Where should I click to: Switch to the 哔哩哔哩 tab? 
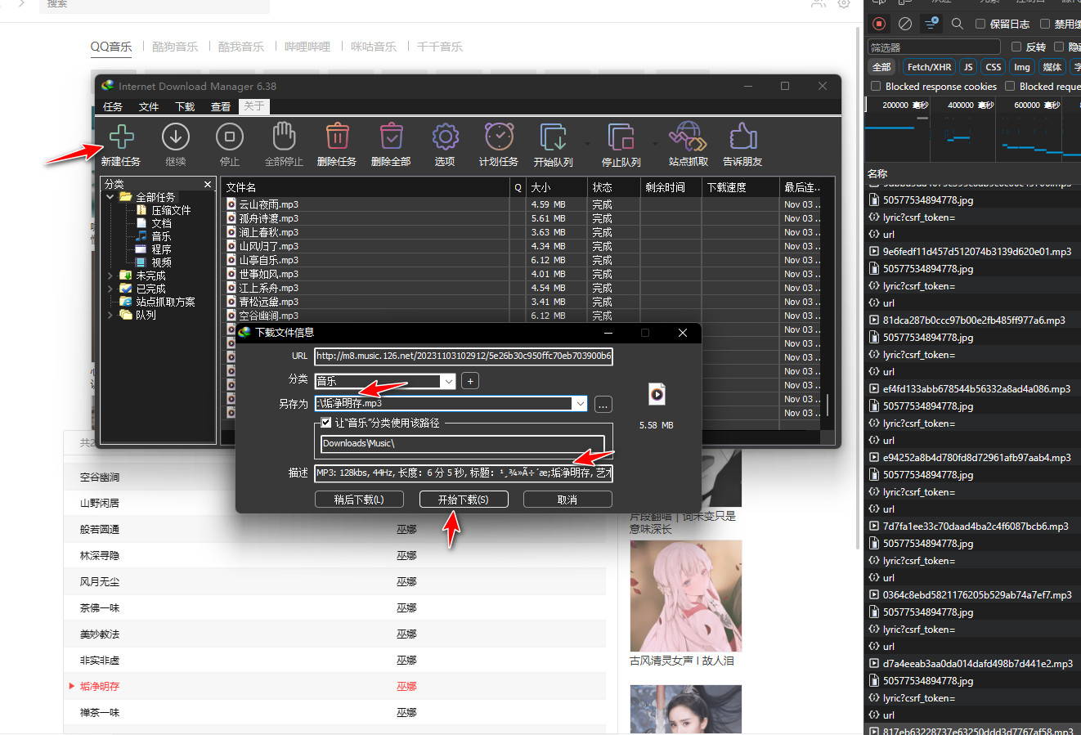click(307, 47)
